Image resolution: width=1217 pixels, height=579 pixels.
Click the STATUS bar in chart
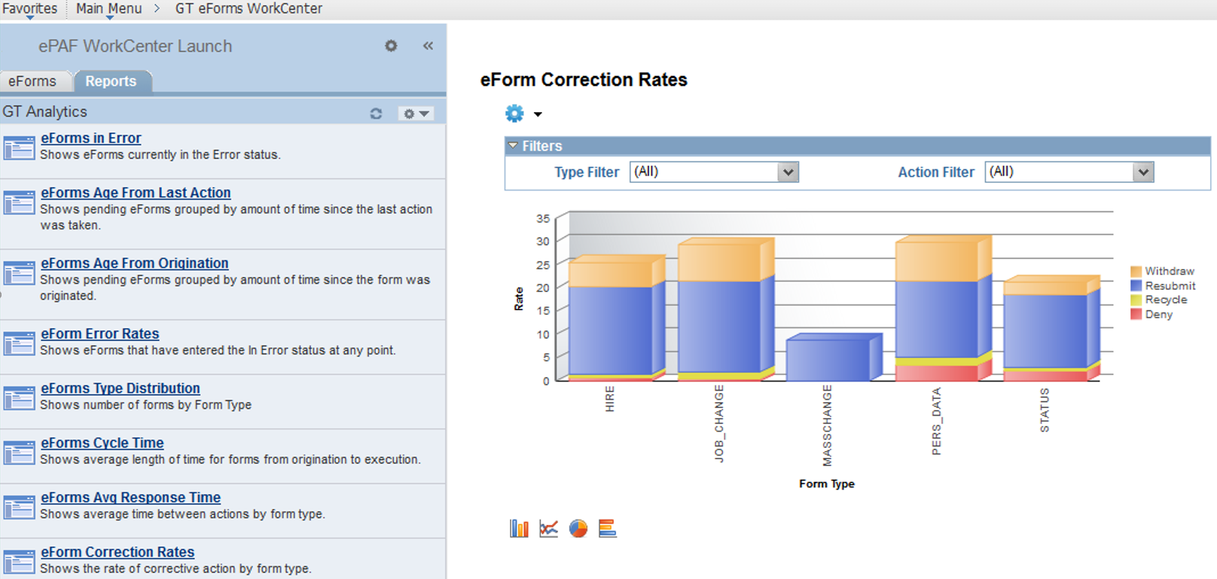coord(1051,329)
